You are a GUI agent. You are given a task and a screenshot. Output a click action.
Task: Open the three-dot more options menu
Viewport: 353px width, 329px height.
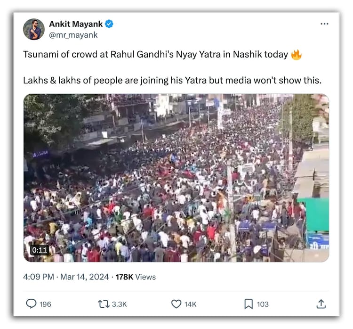(x=324, y=24)
